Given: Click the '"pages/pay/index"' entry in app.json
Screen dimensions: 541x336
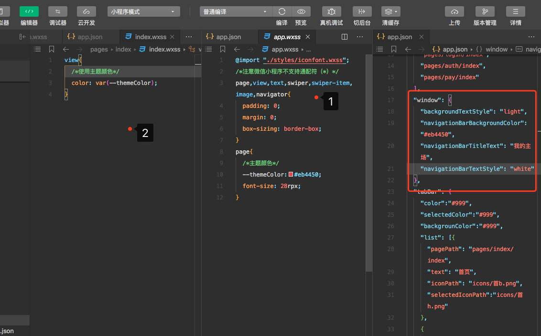Looking at the screenshot, I should (x=450, y=77).
